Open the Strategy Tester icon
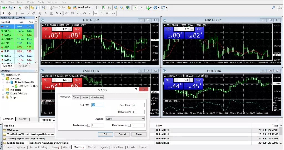Screen dimensions: 284x150 point(44,7)
